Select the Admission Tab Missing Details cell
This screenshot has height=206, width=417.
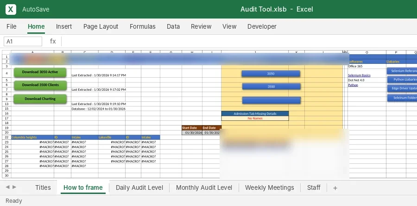tap(255, 113)
